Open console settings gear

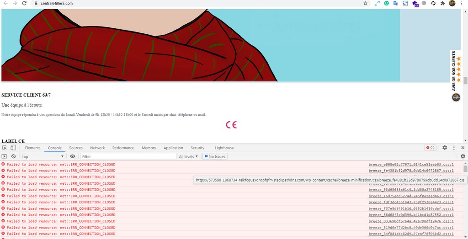463,156
